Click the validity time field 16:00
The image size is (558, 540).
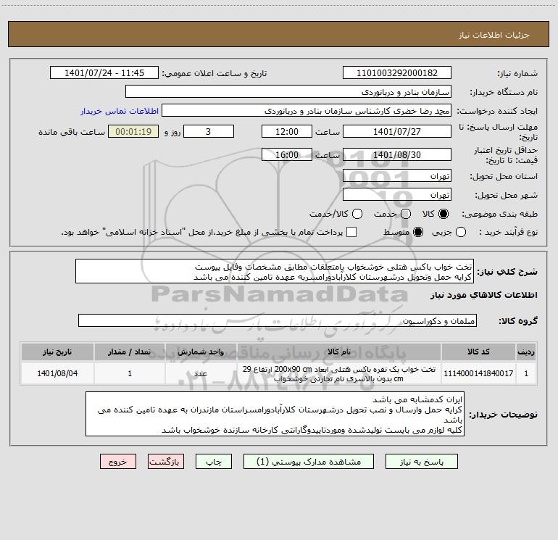(287, 155)
